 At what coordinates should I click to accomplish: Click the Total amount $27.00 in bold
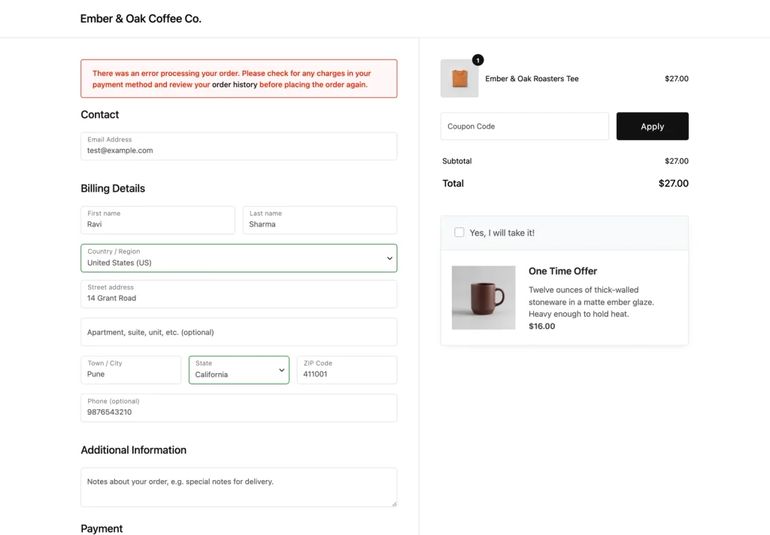(x=673, y=184)
